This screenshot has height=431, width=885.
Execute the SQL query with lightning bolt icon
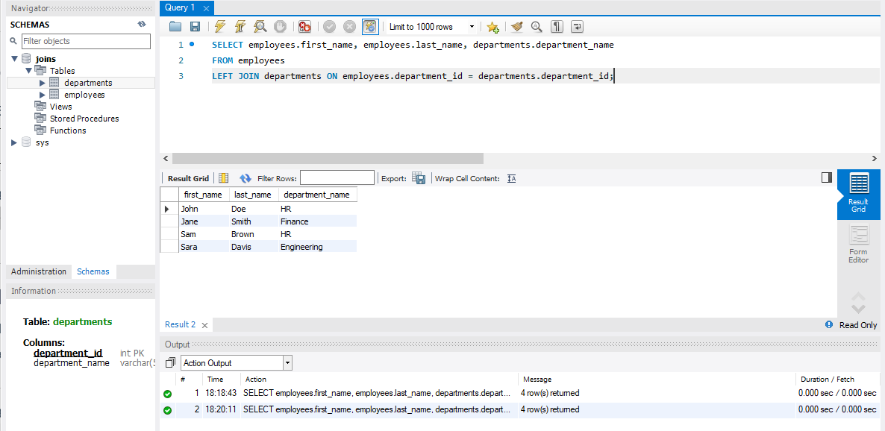[x=219, y=26]
